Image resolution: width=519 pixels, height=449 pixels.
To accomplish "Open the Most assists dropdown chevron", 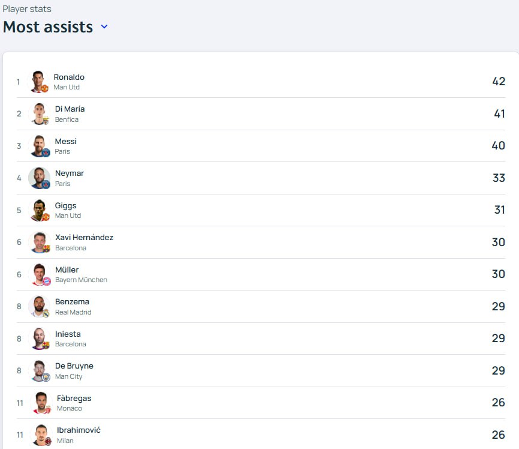I will pos(104,26).
